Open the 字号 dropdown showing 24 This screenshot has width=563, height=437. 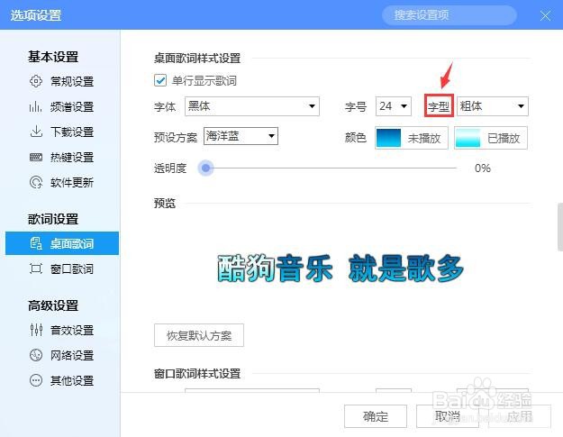[x=393, y=106]
